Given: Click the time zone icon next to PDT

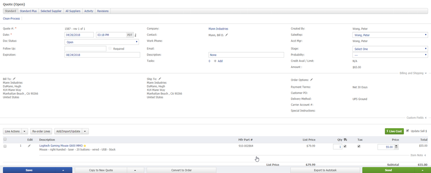Looking at the screenshot, I should 135,35.
